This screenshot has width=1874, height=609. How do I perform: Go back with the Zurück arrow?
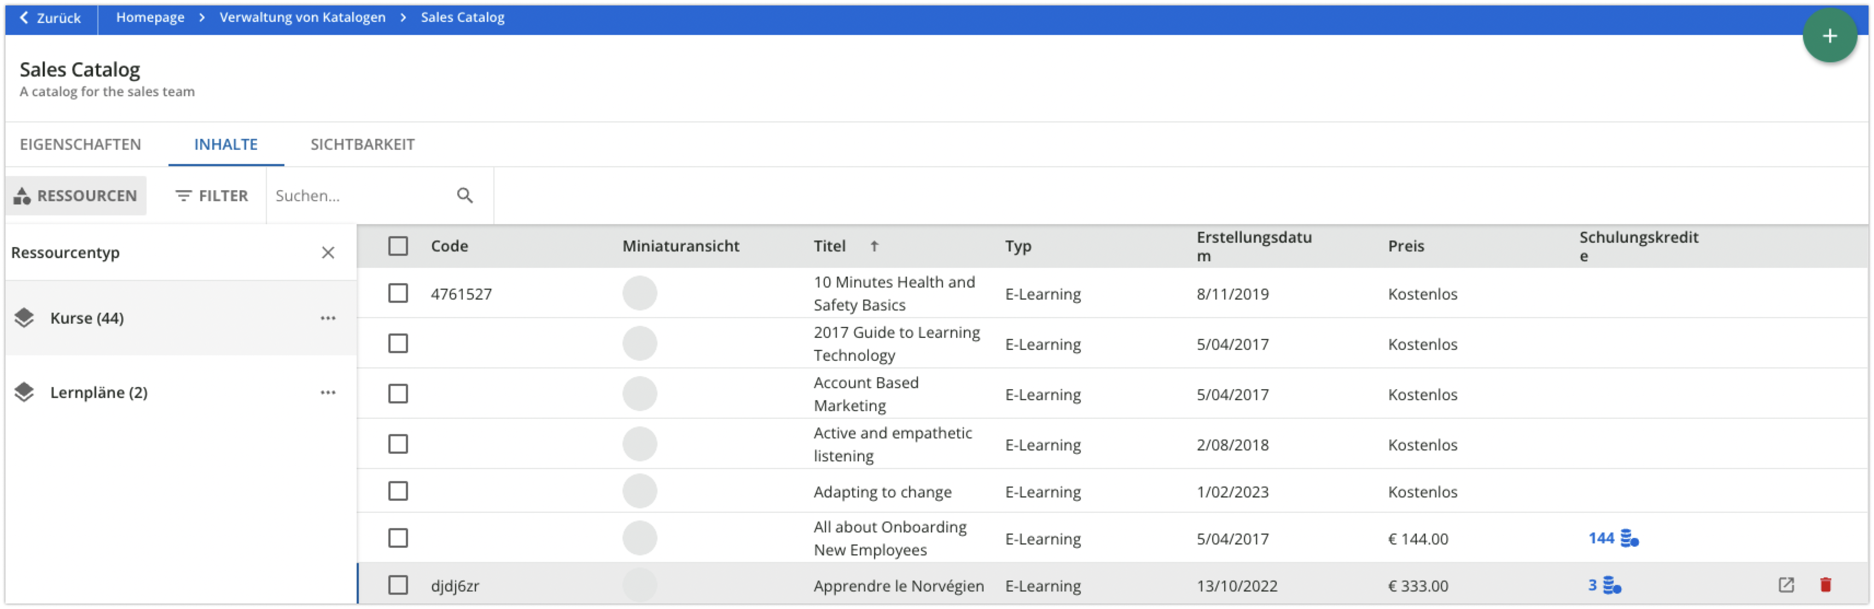(x=50, y=17)
